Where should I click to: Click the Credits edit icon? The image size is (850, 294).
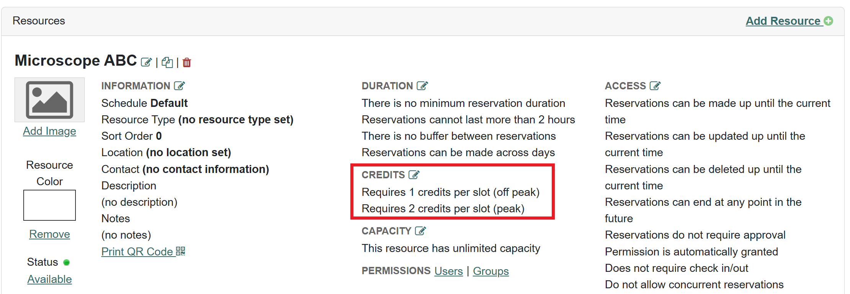pyautogui.click(x=414, y=175)
